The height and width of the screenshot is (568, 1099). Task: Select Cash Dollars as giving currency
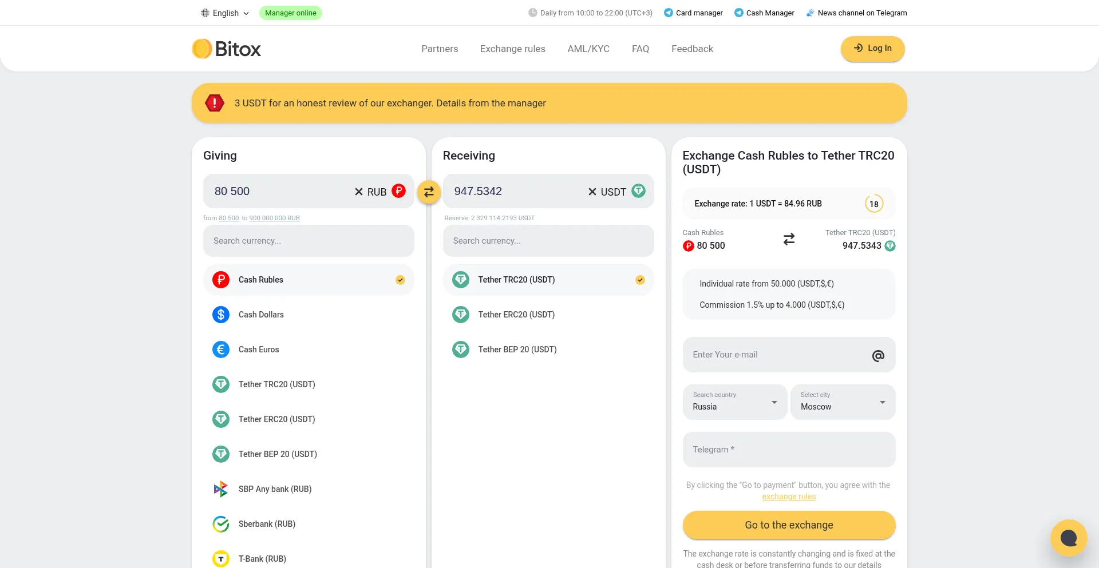tap(261, 315)
